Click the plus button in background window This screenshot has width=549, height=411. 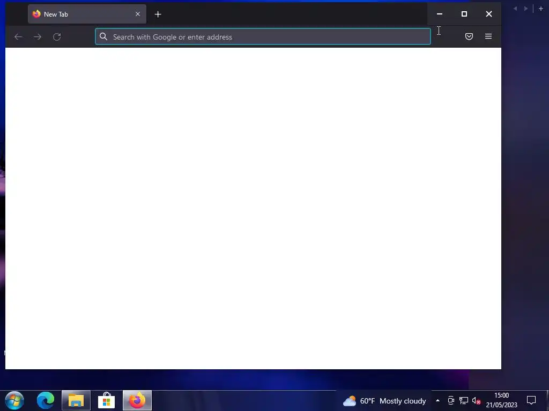(x=540, y=9)
